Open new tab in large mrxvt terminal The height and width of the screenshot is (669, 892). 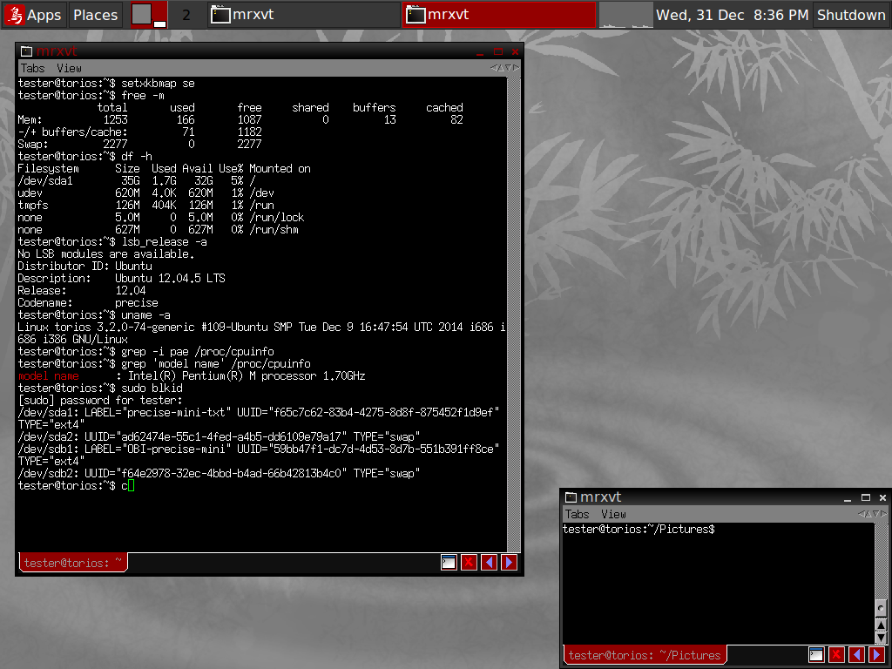pyautogui.click(x=449, y=563)
